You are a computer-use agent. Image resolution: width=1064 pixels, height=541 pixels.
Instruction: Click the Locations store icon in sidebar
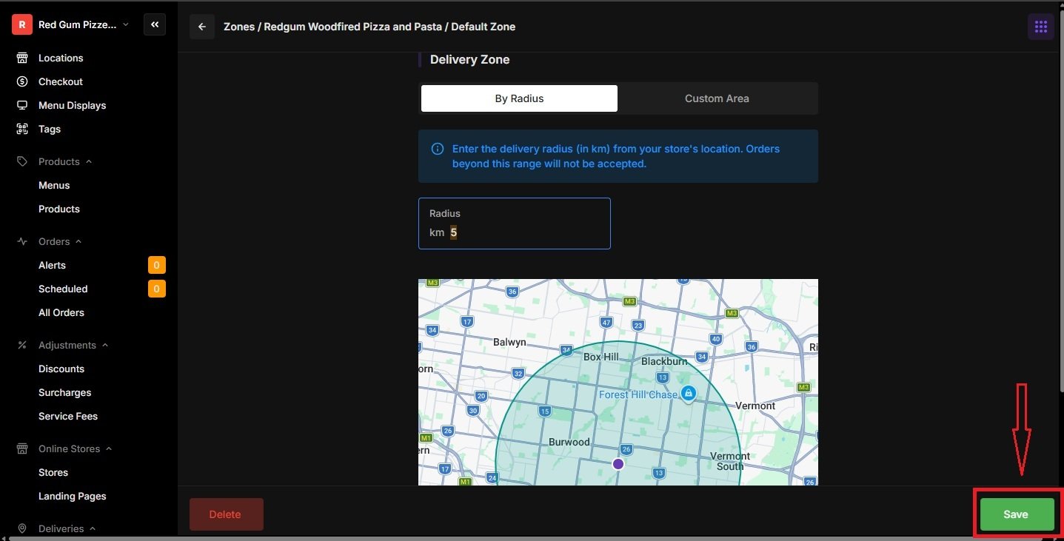tap(22, 58)
